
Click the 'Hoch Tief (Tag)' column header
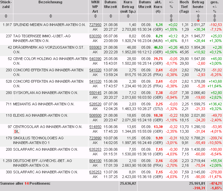[184, 7]
